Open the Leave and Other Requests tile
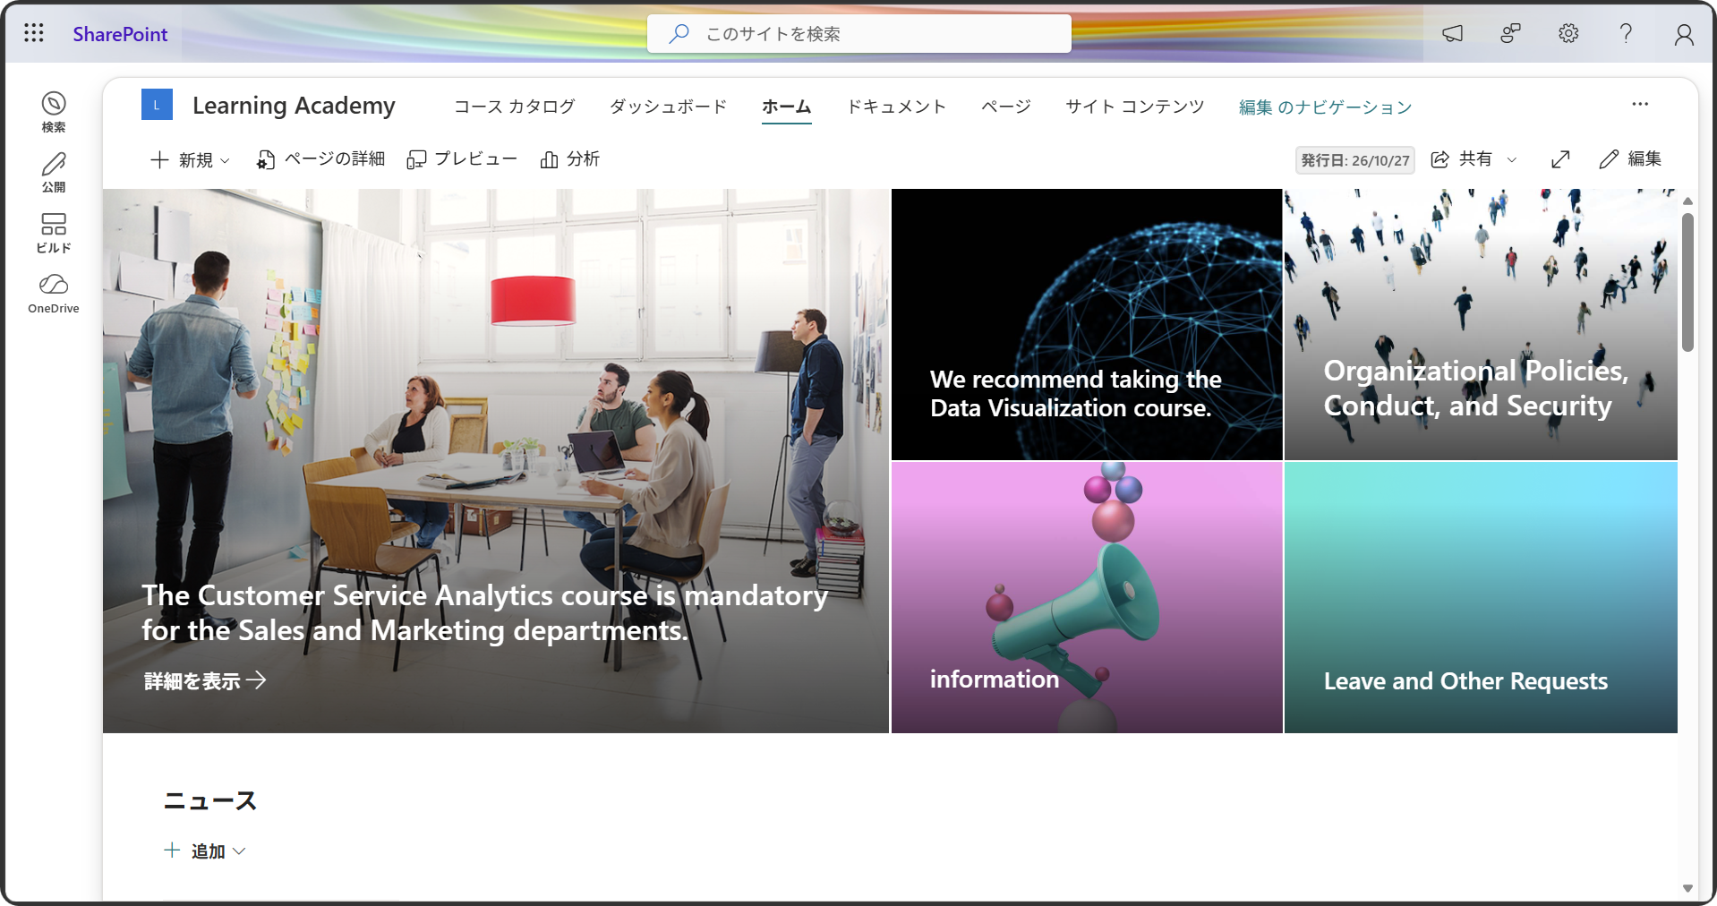The image size is (1717, 906). coord(1481,598)
